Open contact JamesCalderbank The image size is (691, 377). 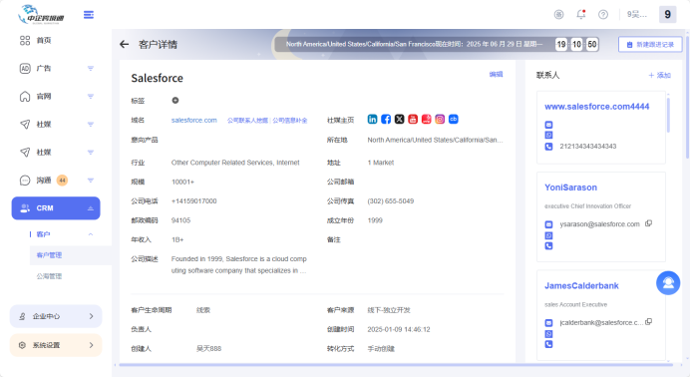(x=581, y=285)
